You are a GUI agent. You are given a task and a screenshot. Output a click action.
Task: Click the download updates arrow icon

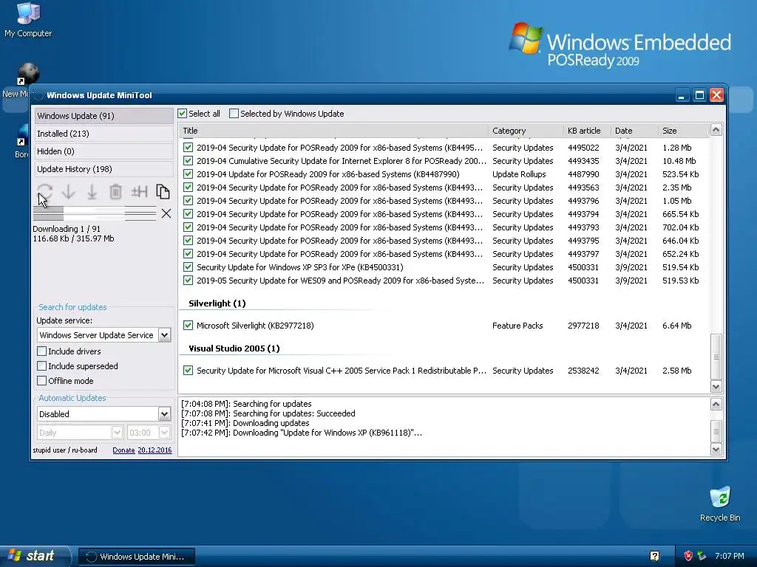[69, 191]
